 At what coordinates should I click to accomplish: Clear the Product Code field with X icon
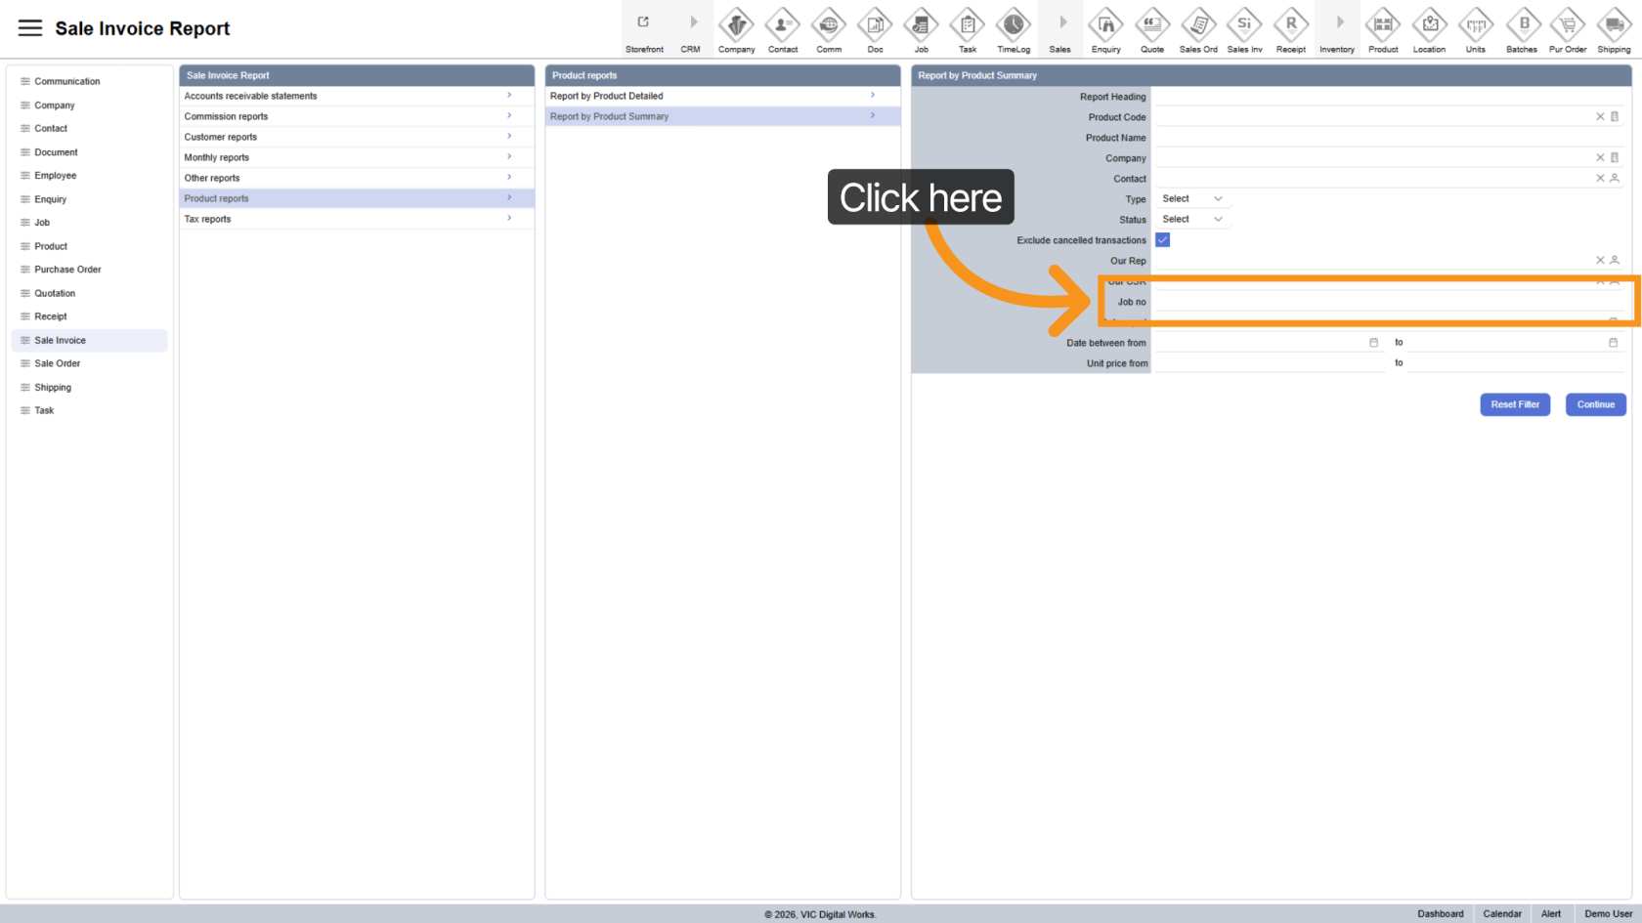(x=1600, y=117)
